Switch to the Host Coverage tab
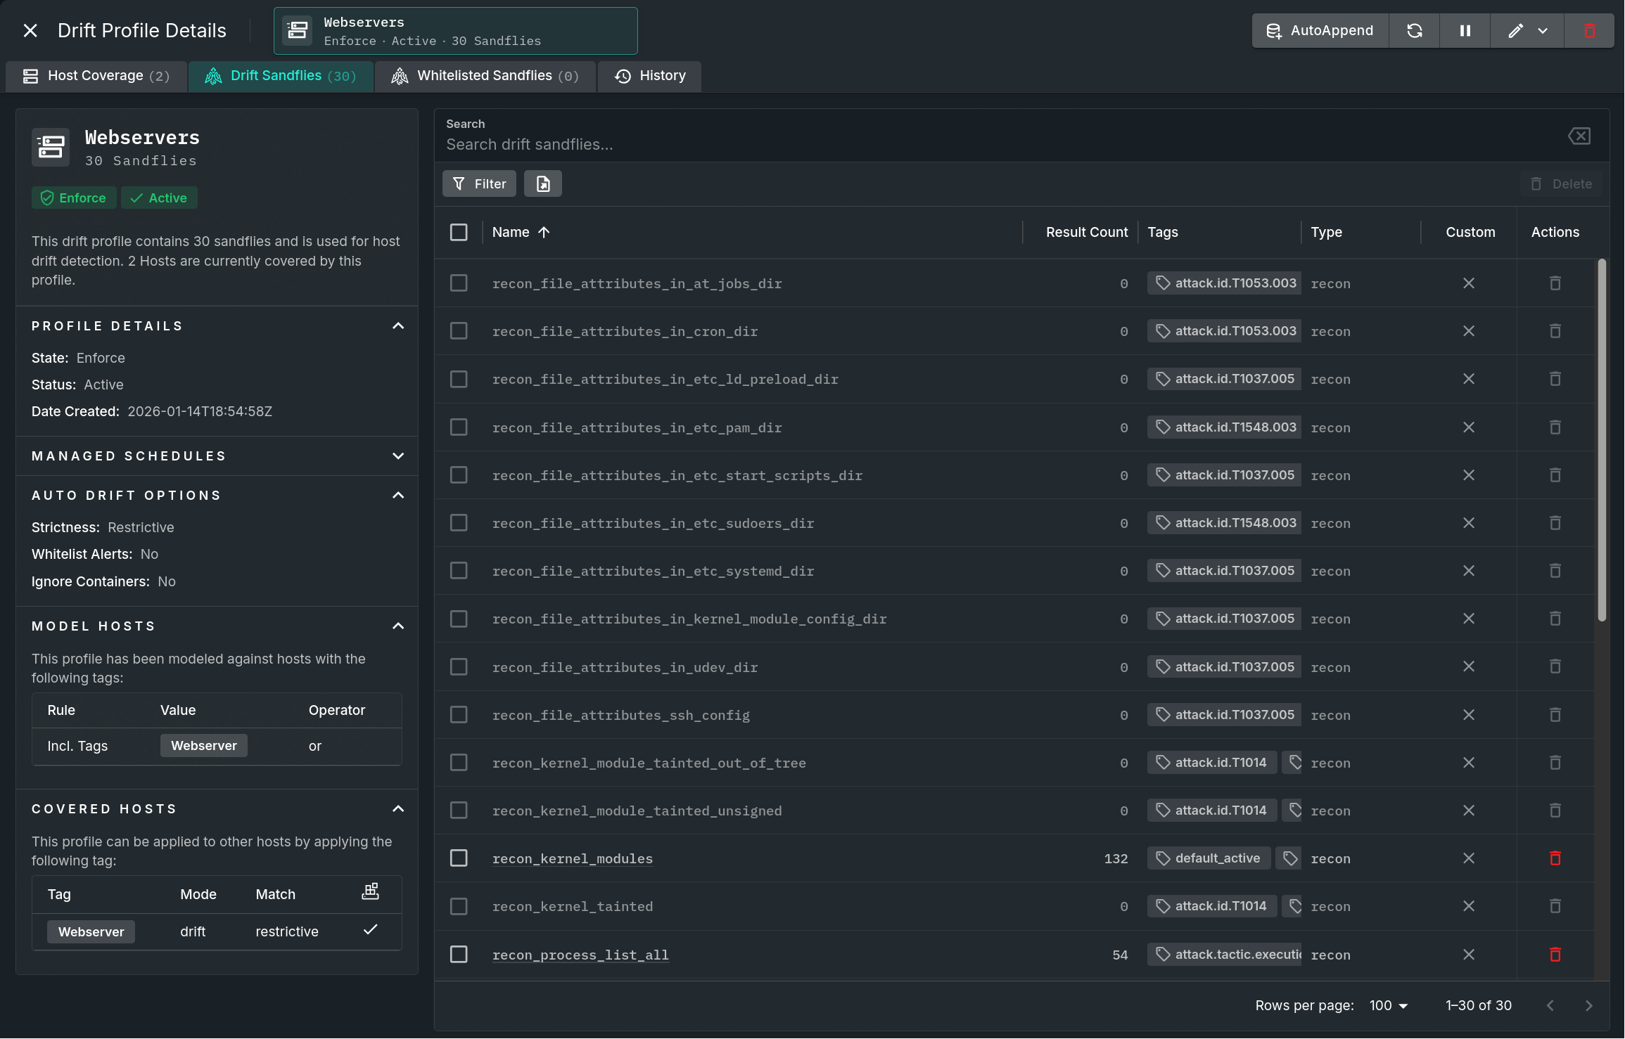Image resolution: width=1625 pixels, height=1039 pixels. pyautogui.click(x=96, y=76)
